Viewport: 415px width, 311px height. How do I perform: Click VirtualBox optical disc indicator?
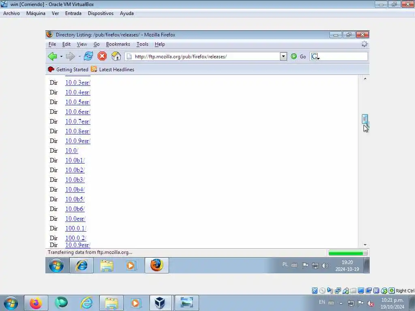pyautogui.click(x=322, y=291)
